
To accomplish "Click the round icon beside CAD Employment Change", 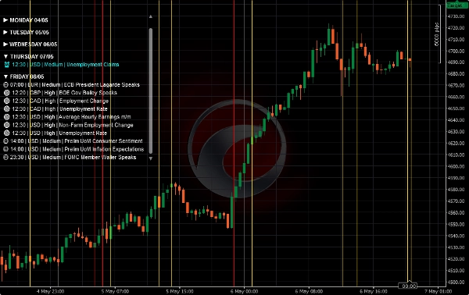I will (x=6, y=101).
